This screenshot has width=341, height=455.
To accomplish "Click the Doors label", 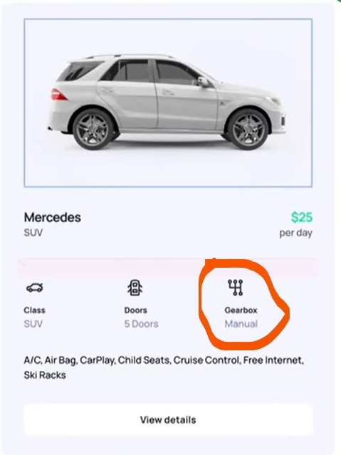I will pos(135,310).
